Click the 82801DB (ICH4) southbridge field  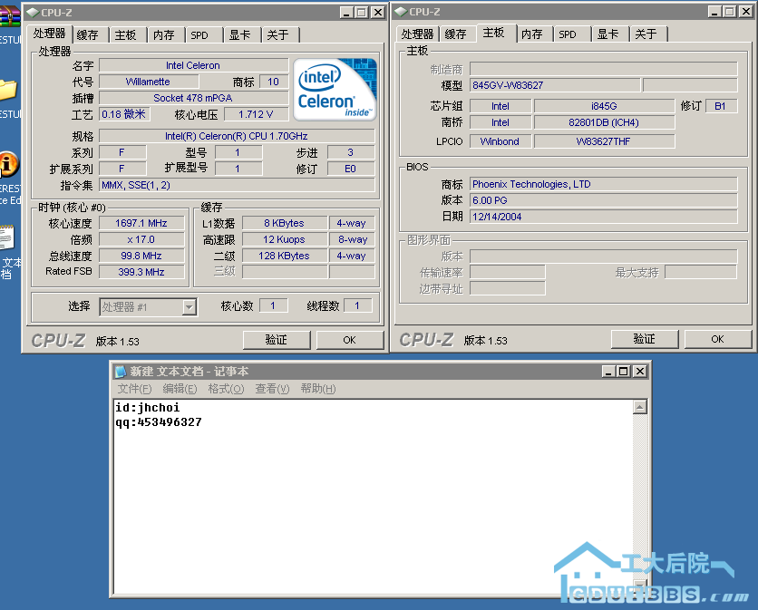[x=604, y=122]
